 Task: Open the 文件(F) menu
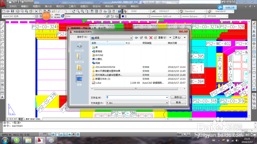click(13, 6)
